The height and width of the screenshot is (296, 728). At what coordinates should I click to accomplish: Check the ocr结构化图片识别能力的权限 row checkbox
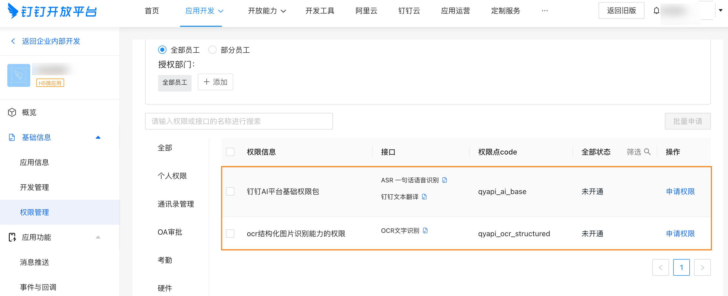click(230, 234)
